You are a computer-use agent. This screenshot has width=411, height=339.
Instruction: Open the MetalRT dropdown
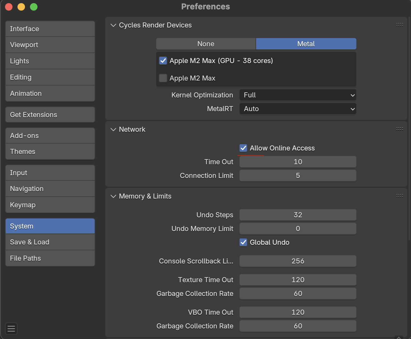[x=298, y=109]
